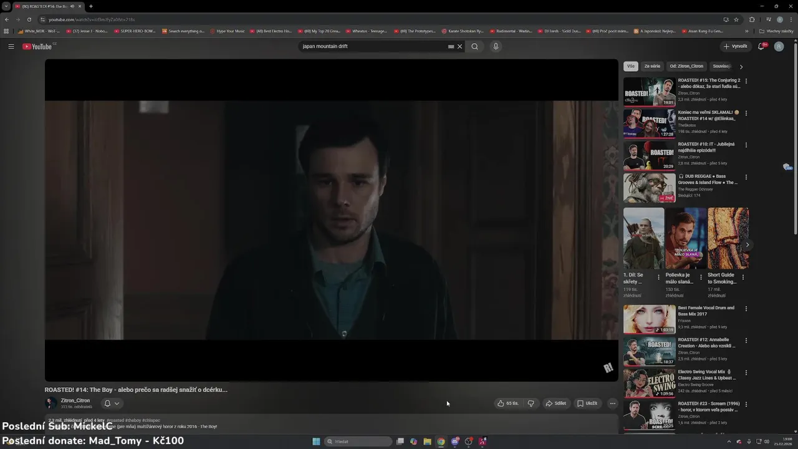
Task: Open menu for ROASTED! #23 Scream (1996)
Action: coord(746,404)
